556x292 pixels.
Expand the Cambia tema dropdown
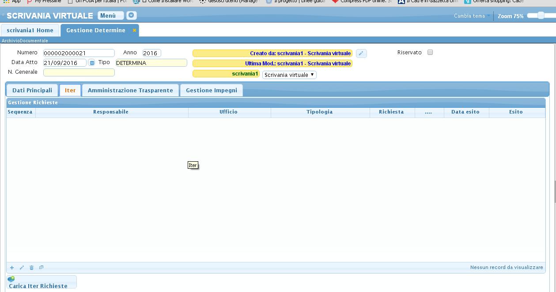472,16
